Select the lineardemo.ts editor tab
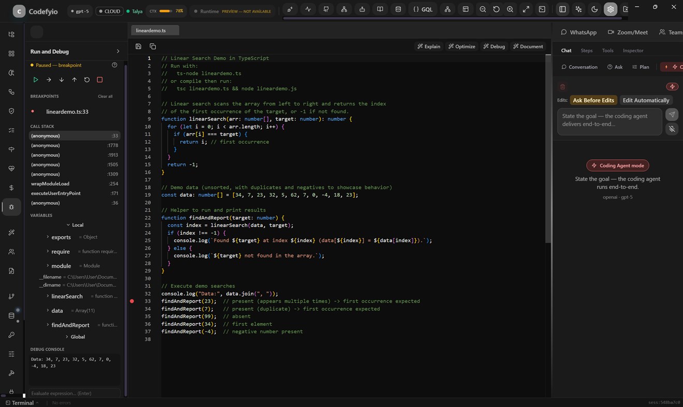 click(x=155, y=31)
